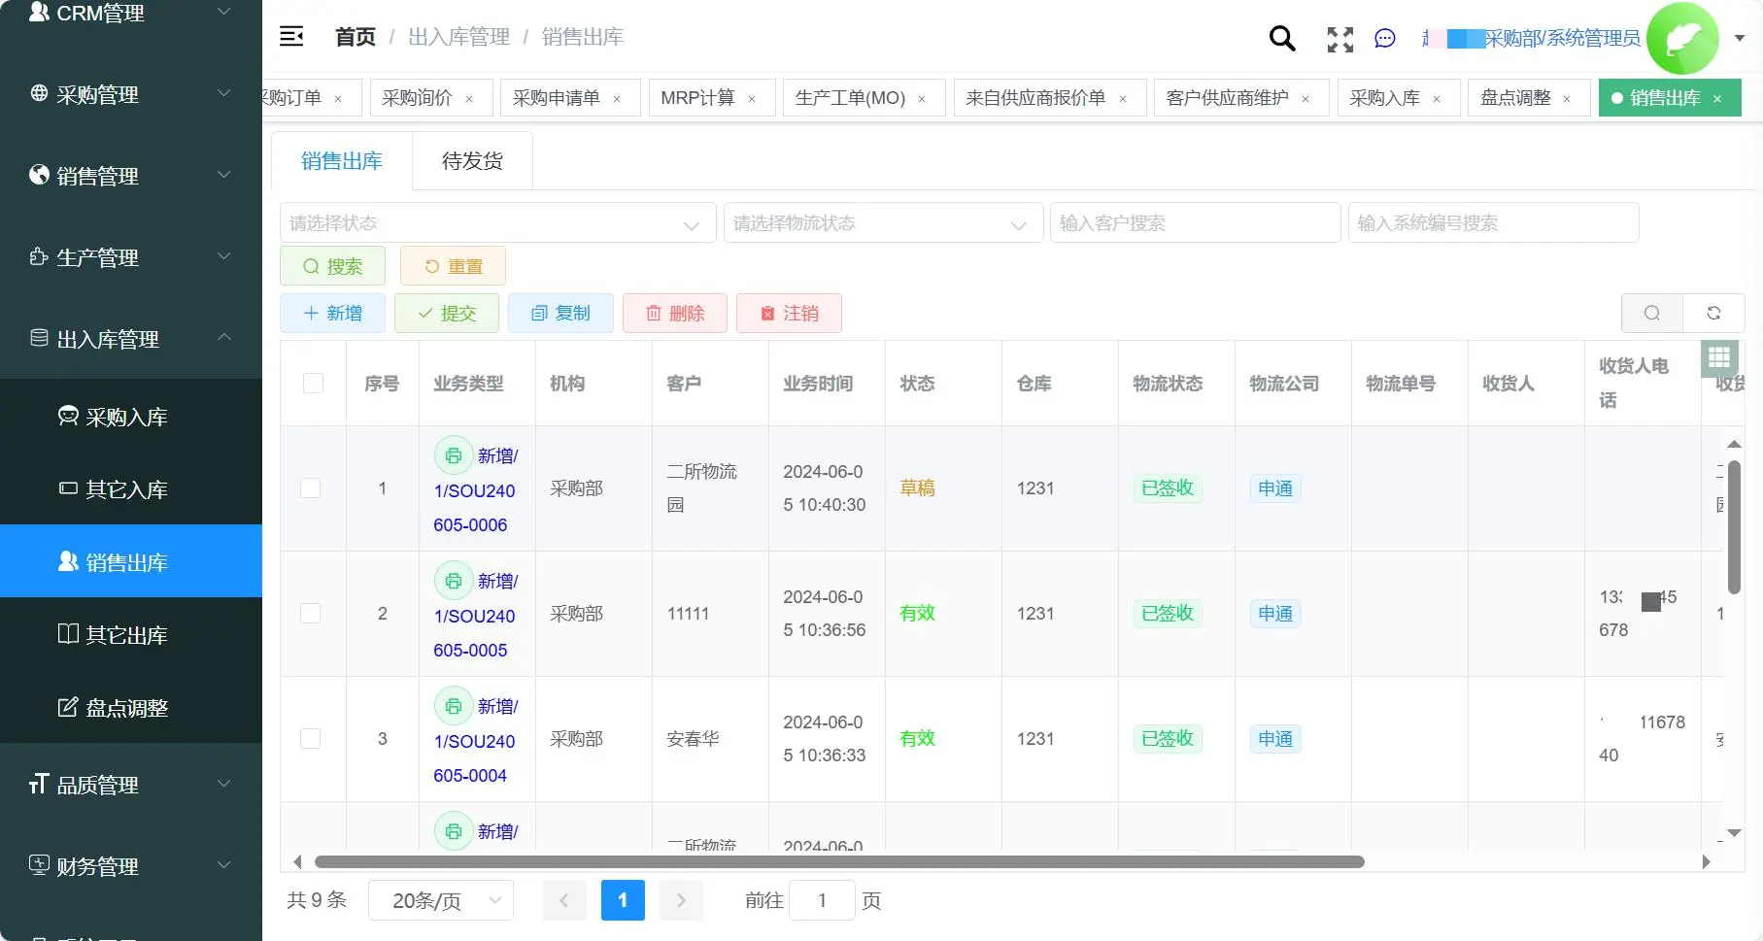1763x941 pixels.
Task: Click the 新增 add button
Action: [332, 313]
